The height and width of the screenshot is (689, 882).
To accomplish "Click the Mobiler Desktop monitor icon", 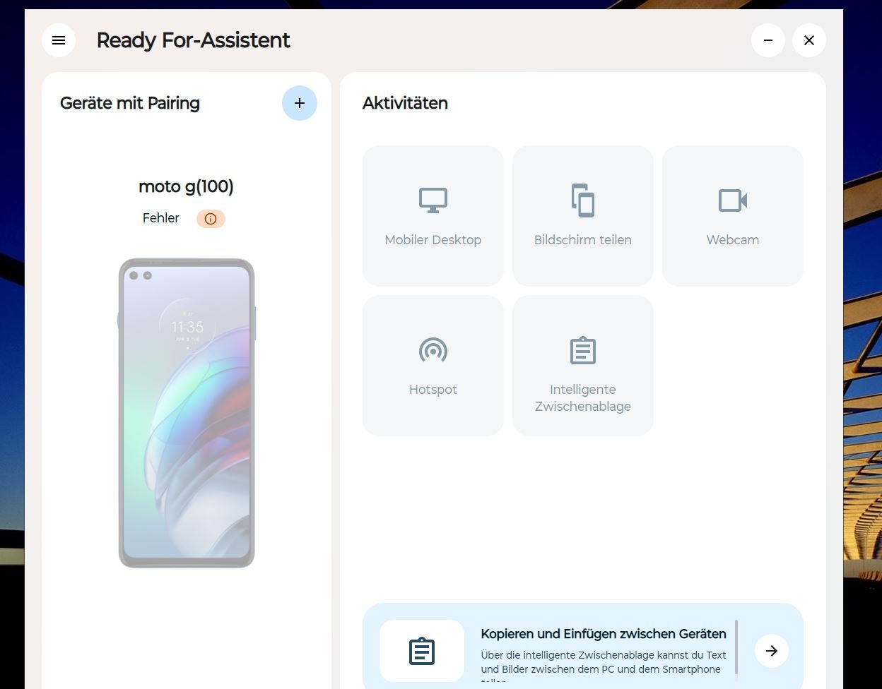I will click(x=433, y=200).
